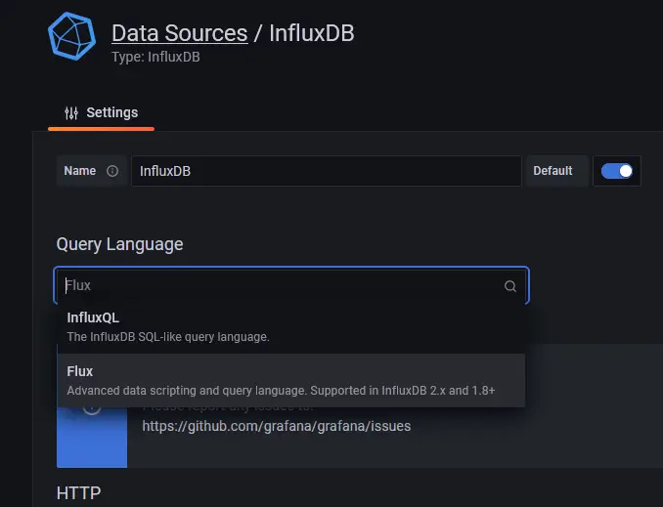Open the Data Sources breadcrumb link
The image size is (663, 507).
(180, 33)
